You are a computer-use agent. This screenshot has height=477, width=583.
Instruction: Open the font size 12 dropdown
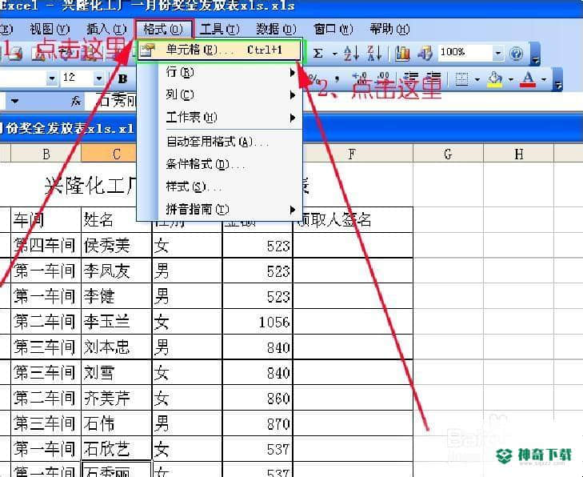[x=99, y=78]
